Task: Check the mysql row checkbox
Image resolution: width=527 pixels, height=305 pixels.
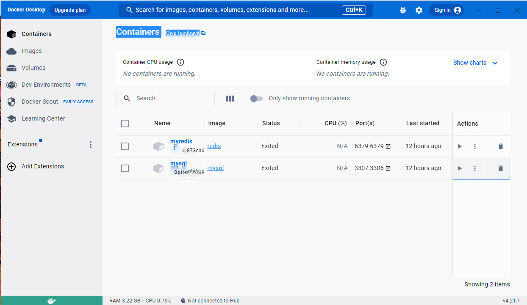Action: point(125,168)
